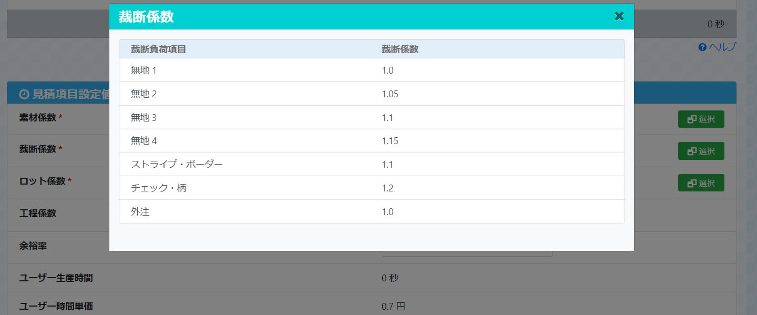
Task: Click the 選択 button for ロット係数
Action: point(701,183)
